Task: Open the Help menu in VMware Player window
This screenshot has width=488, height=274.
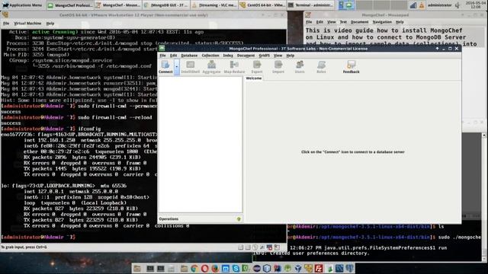Action: pos(50,24)
